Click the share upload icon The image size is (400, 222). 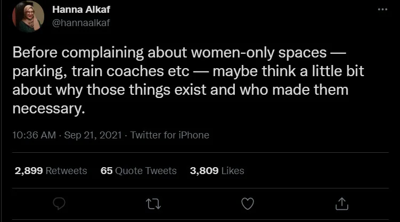point(341,203)
